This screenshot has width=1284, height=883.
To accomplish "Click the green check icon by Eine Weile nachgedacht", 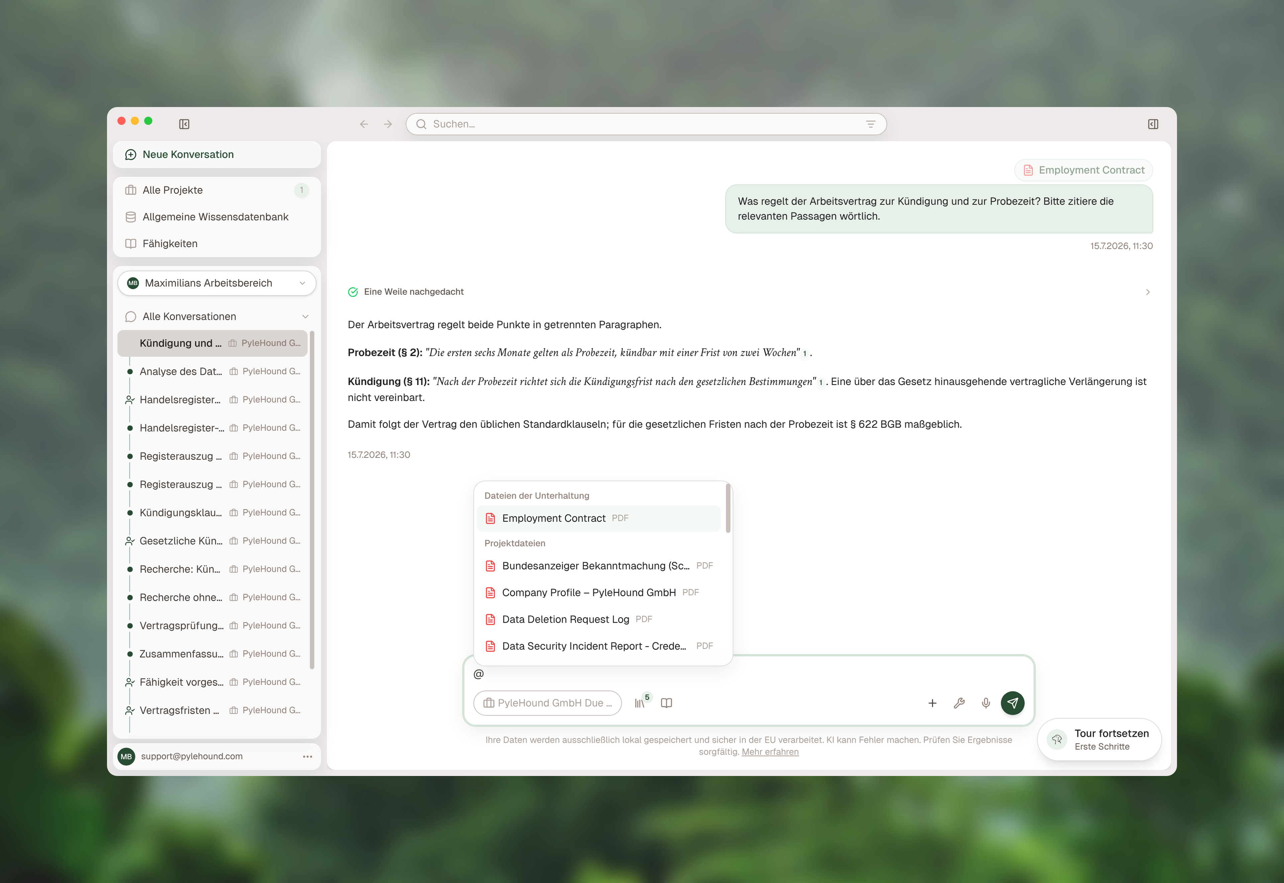I will 353,292.
